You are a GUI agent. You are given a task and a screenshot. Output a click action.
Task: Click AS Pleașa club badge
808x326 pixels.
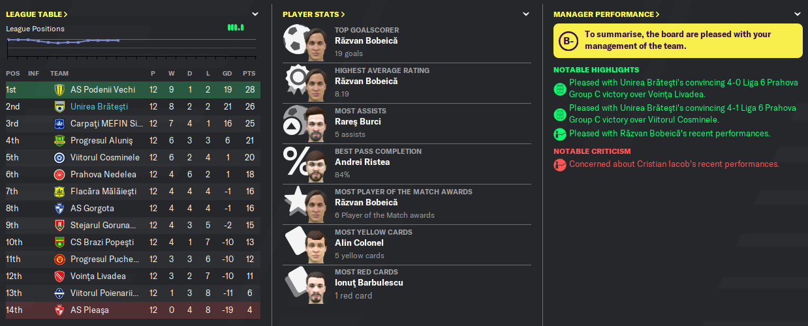[59, 310]
